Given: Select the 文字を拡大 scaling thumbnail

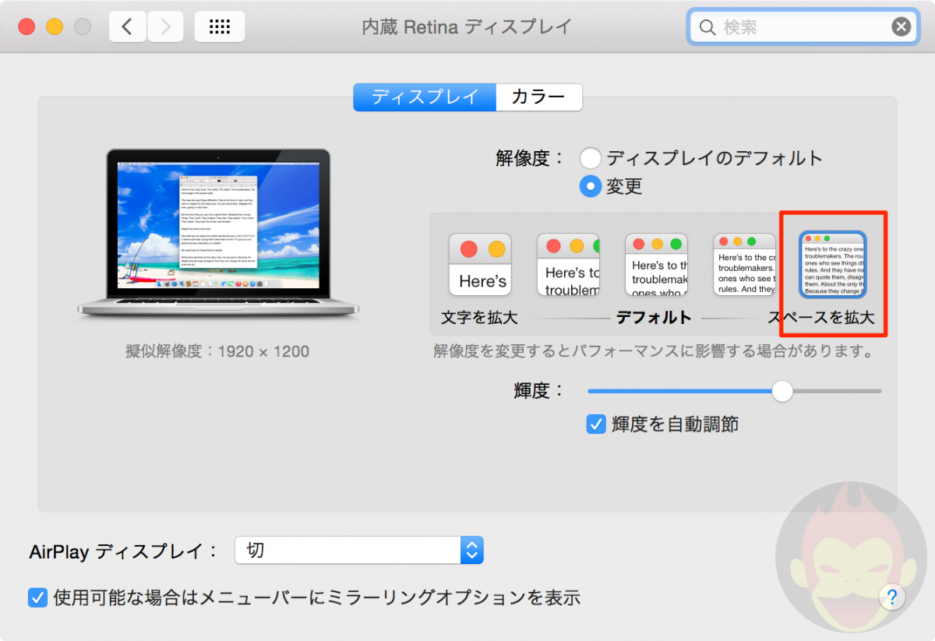Looking at the screenshot, I should tap(479, 265).
